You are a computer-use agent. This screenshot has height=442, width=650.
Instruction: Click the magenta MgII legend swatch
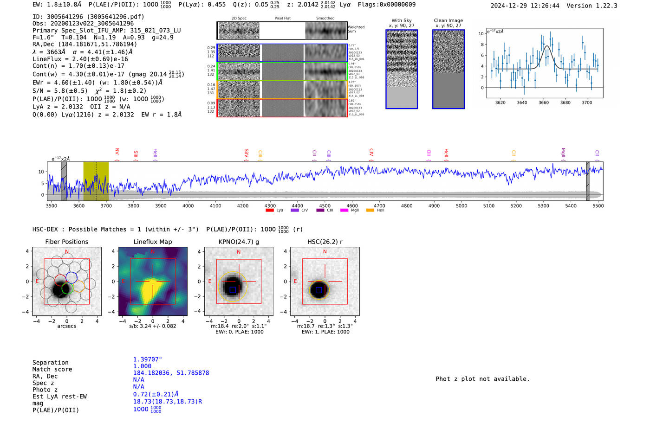pyautogui.click(x=344, y=210)
